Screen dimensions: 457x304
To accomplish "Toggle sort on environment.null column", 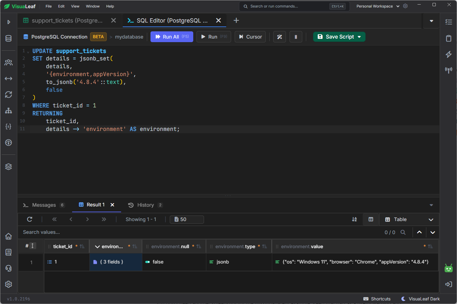I will click(x=199, y=247).
